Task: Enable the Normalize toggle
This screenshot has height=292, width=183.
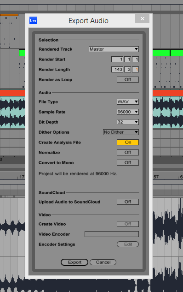Action: 128,153
